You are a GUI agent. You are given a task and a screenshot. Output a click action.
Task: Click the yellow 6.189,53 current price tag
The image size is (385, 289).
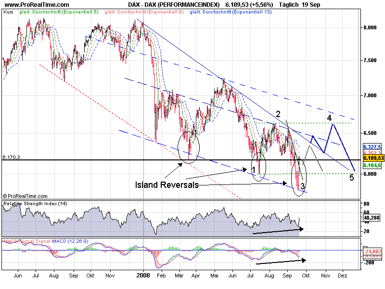[372, 158]
